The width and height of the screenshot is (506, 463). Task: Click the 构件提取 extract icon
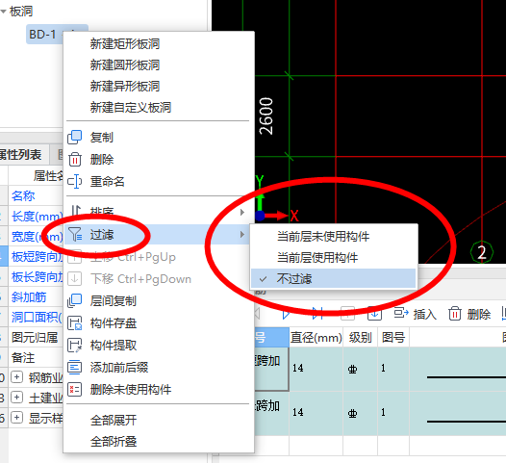[x=74, y=346]
